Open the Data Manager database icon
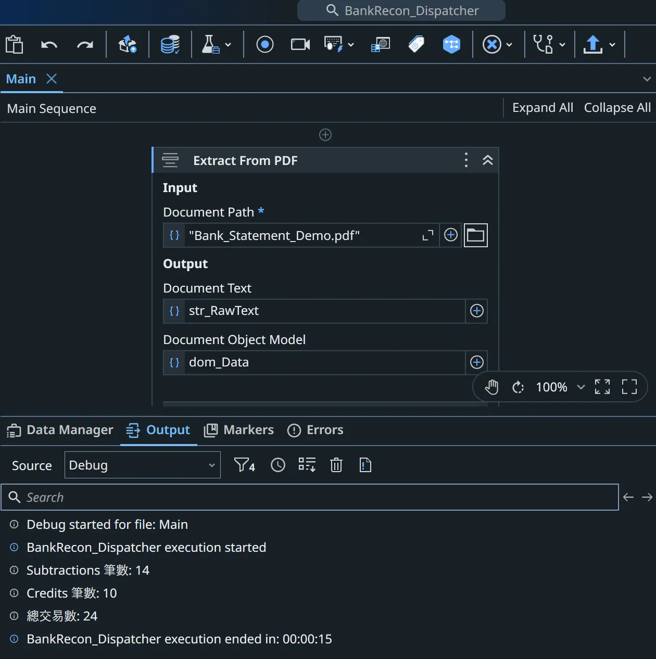Screen dimensions: 656x659 pyautogui.click(x=170, y=44)
